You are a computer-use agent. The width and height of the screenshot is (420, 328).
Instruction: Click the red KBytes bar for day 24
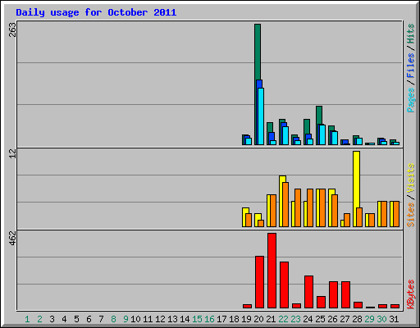point(309,292)
